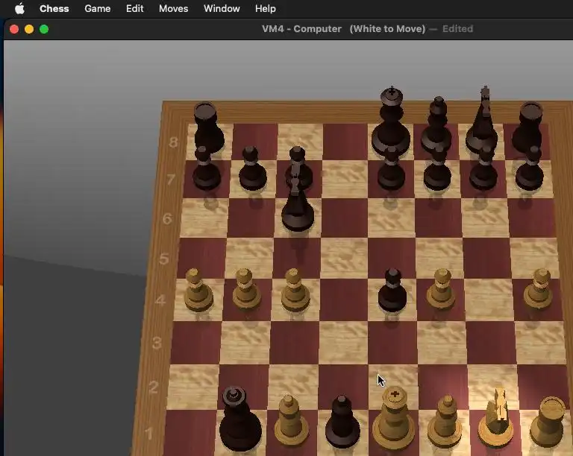Viewport: 573px width, 456px height.
Task: Click the black pawn on e4
Action: coord(392,291)
